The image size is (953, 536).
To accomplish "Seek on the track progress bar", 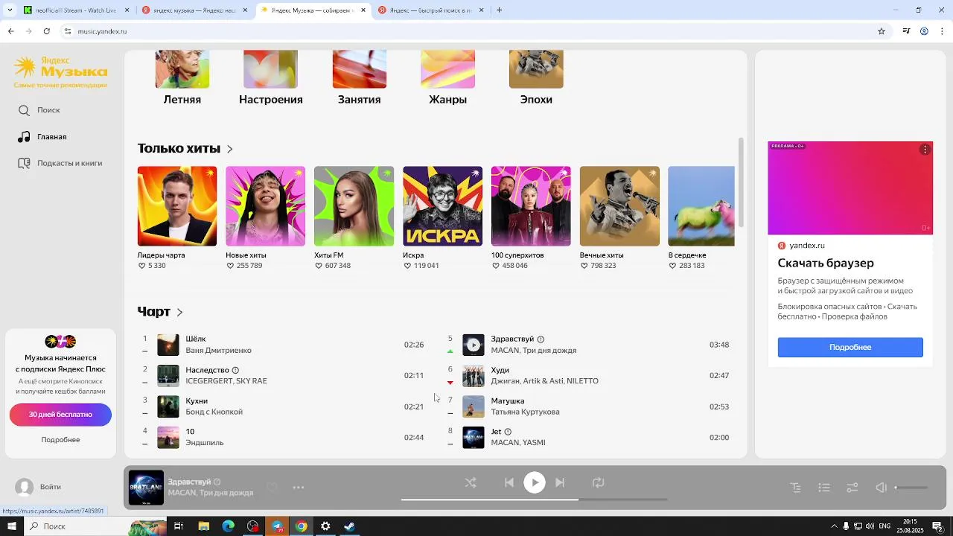I will point(534,500).
